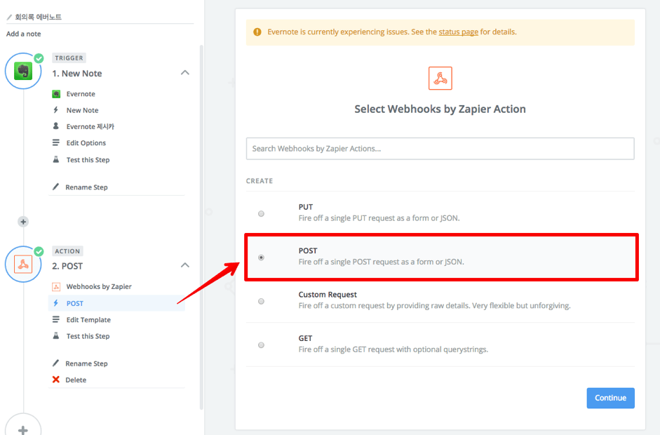
Task: Click the CREATE section label
Action: pyautogui.click(x=260, y=180)
